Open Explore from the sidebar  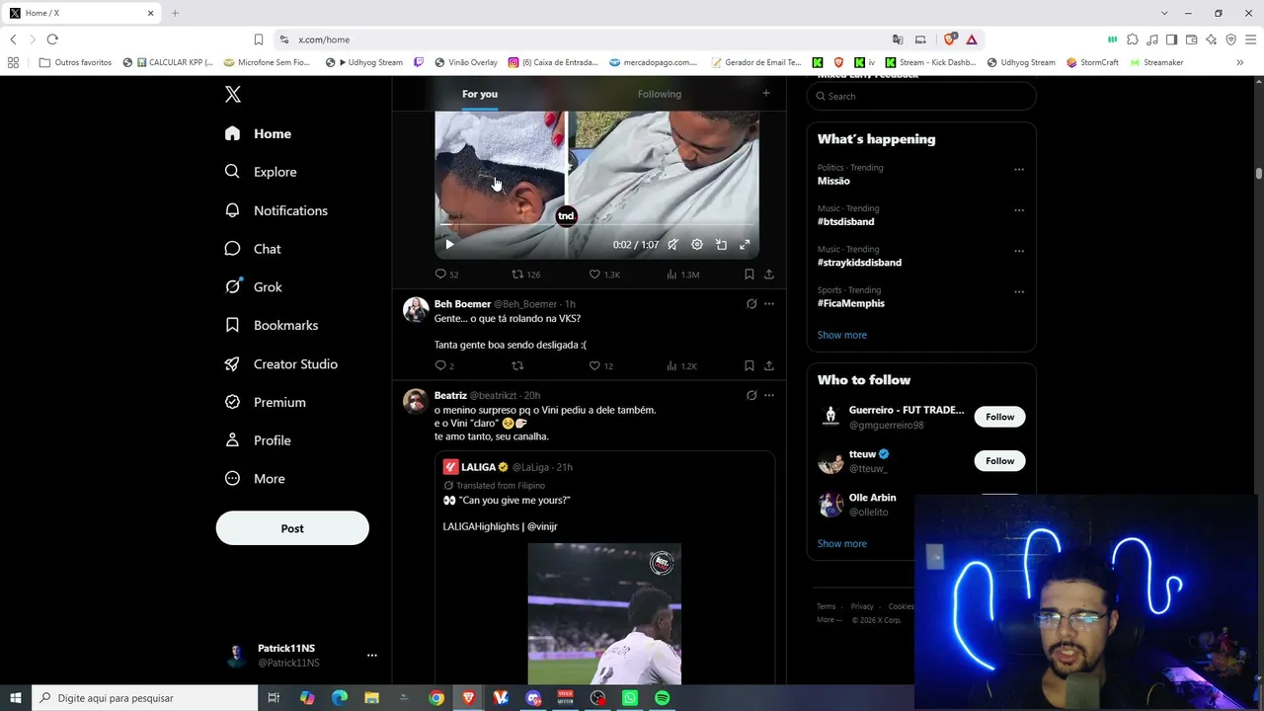tap(261, 172)
